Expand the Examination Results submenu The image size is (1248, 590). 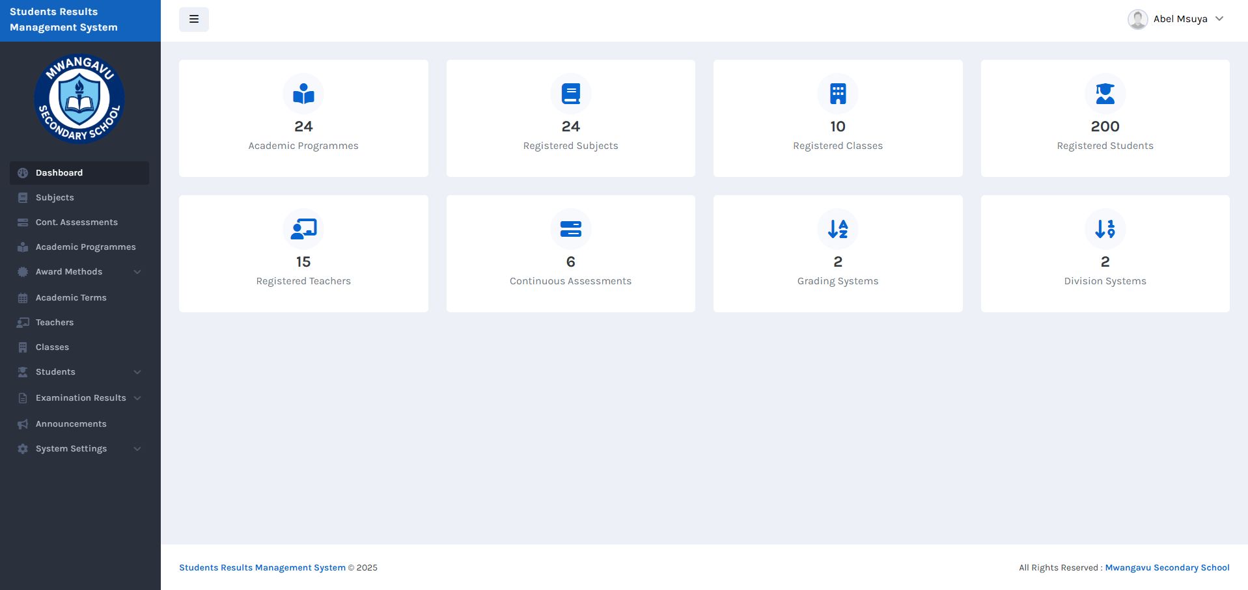coord(79,398)
